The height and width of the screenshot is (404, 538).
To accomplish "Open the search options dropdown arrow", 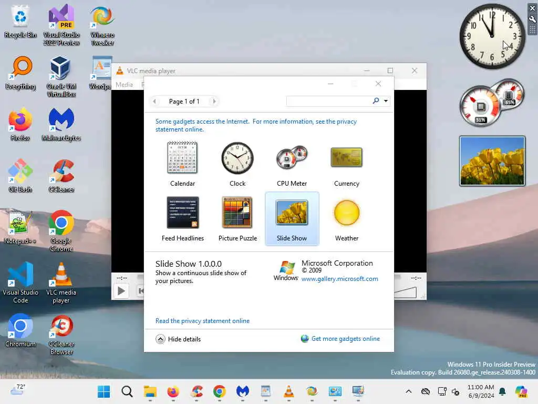I will point(386,101).
